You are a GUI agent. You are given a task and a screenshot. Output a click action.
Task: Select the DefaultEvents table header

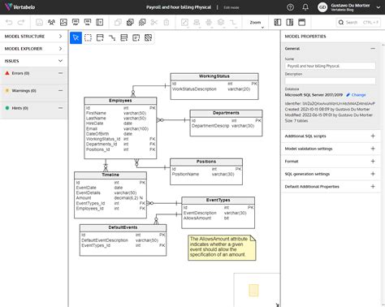point(123,227)
